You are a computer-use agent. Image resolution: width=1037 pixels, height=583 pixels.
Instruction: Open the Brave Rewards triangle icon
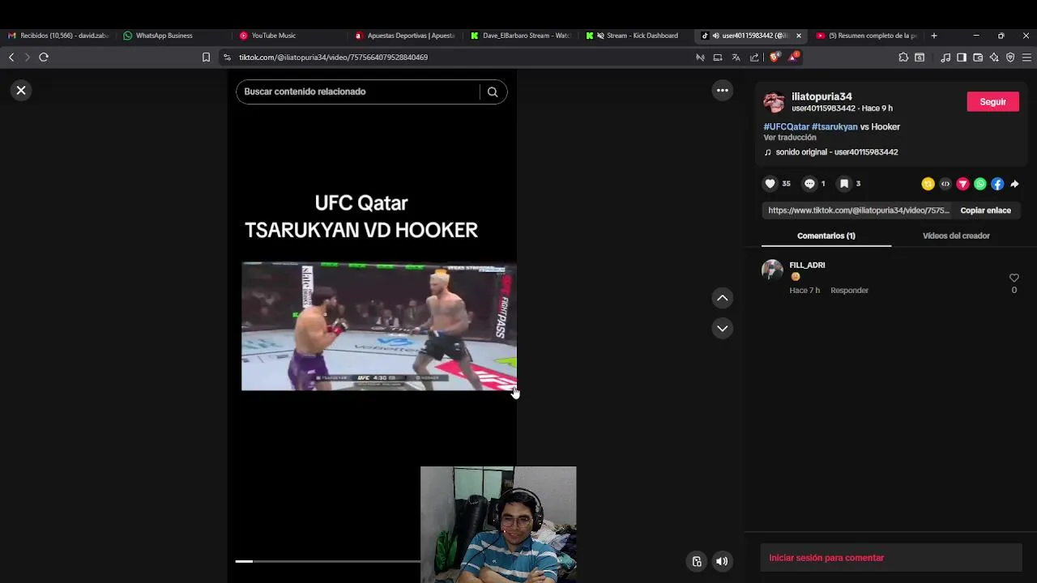(x=793, y=57)
